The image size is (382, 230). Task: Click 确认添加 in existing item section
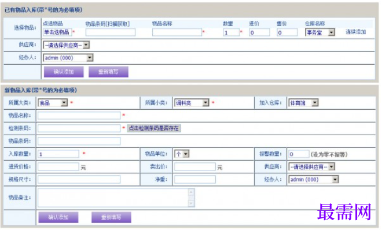[64, 72]
